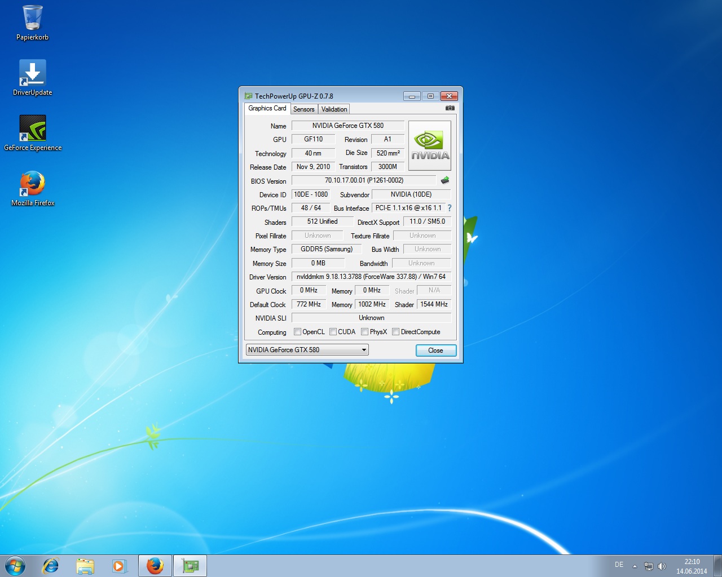The image size is (722, 577).
Task: Click the Technology field 40 nm
Action: tap(314, 153)
